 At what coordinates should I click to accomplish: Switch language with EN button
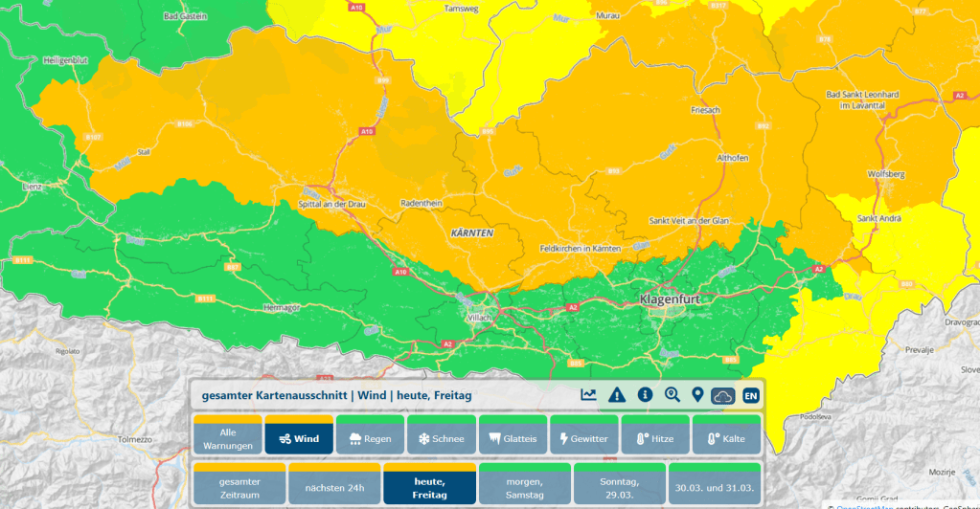[751, 394]
